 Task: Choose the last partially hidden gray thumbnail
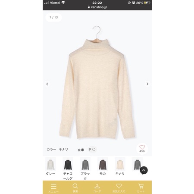pyautogui.click(x=138, y=164)
